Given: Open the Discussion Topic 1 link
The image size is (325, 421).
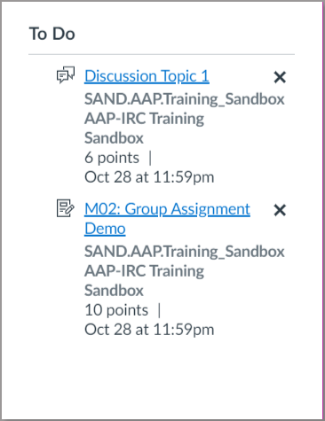Looking at the screenshot, I should [147, 76].
